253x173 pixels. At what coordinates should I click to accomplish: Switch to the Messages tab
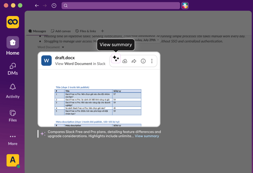(x=37, y=31)
